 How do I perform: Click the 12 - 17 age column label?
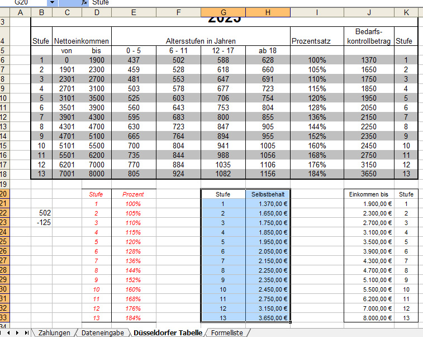(223, 50)
